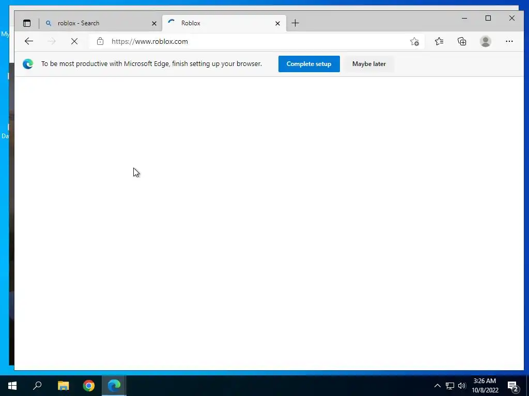Show hidden system tray icons

pyautogui.click(x=437, y=386)
